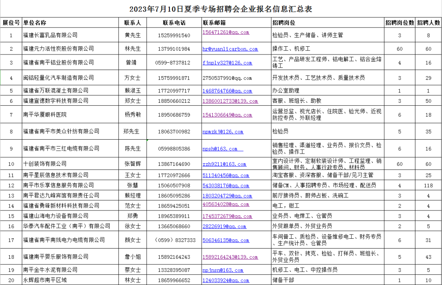Click the 156471261@qq.com email link
The image size is (442, 285).
tap(226, 32)
